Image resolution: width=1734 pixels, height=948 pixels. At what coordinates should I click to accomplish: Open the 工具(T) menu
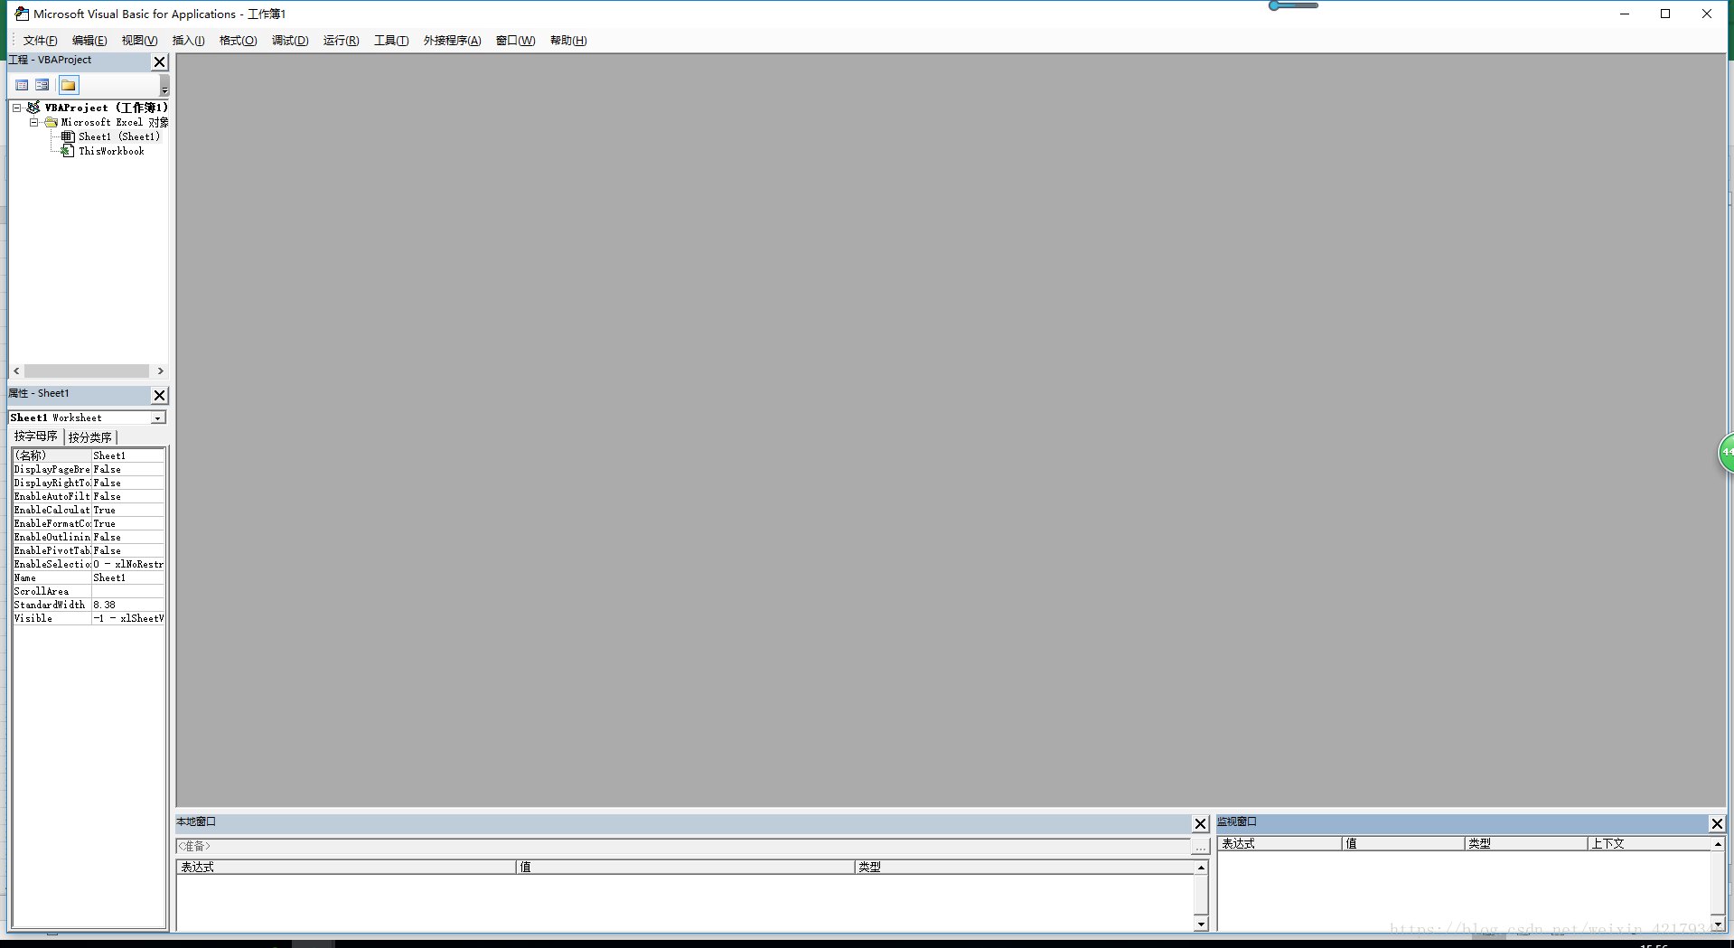pos(391,41)
